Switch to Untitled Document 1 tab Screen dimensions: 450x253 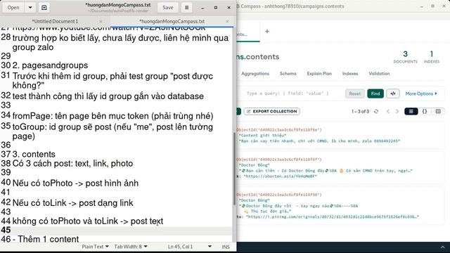(x=55, y=21)
